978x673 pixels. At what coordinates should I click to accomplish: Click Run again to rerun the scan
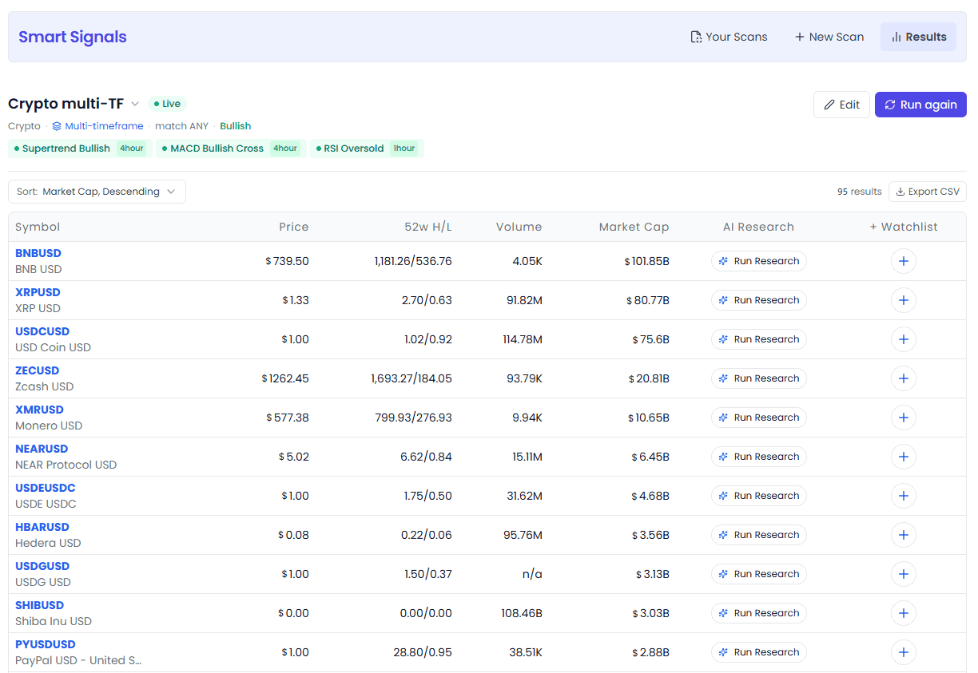[920, 105]
